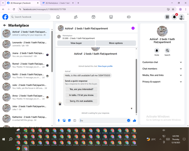The height and width of the screenshot is (151, 189).
Task: Click the browser address bar URL
Action: point(44,9)
